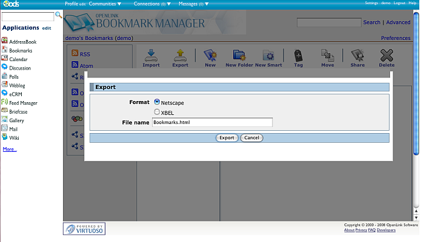This screenshot has width=424, height=242.
Task: Select XBEL export format
Action: (157, 111)
